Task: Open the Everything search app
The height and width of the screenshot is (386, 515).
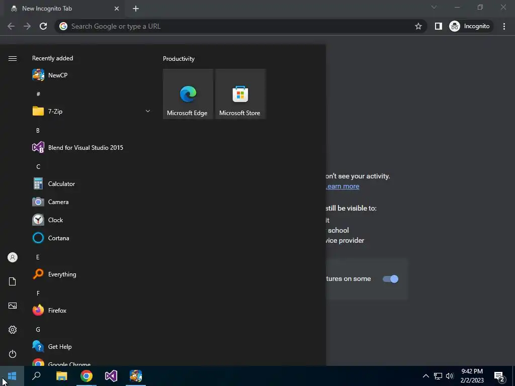Action: click(92, 274)
